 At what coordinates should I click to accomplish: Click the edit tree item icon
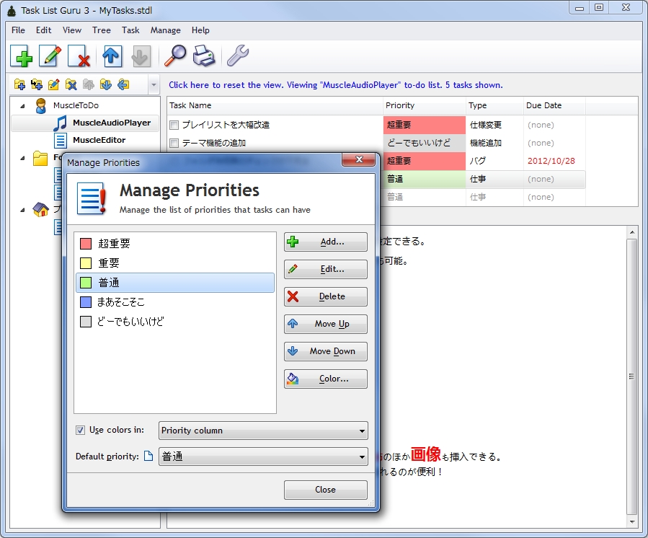pos(54,84)
